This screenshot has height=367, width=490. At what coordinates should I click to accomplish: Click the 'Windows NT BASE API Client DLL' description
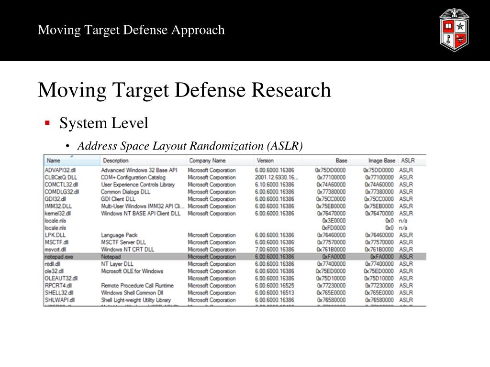[141, 213]
